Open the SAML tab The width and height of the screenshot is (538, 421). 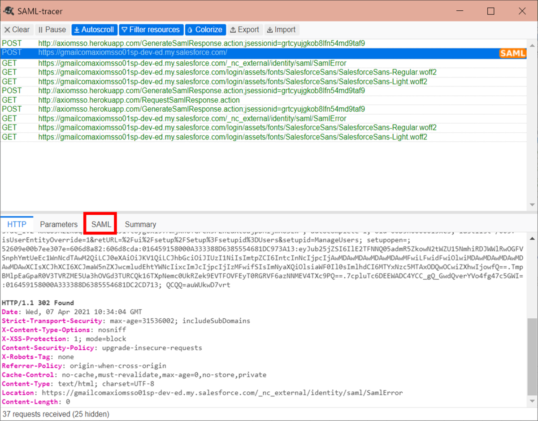(x=101, y=224)
